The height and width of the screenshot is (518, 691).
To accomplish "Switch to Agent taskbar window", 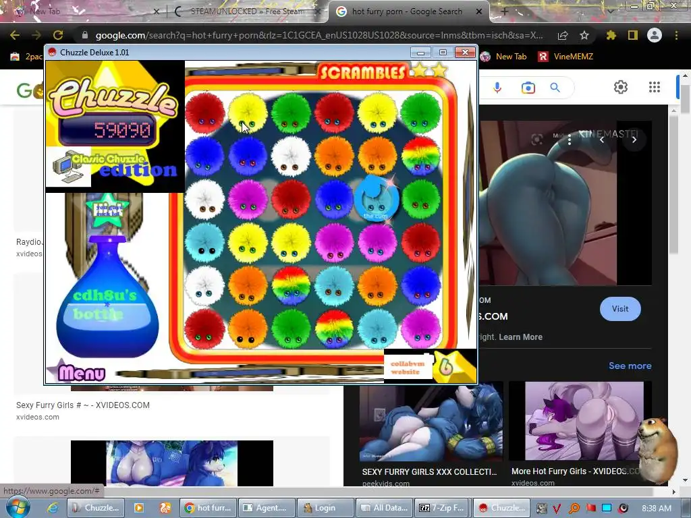I will (x=266, y=508).
